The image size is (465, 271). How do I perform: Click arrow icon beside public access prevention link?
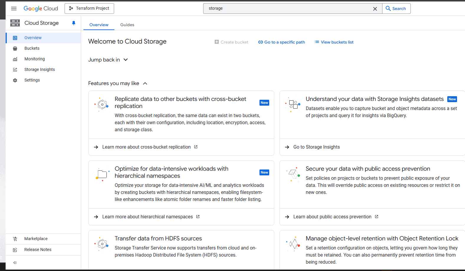pos(287,217)
